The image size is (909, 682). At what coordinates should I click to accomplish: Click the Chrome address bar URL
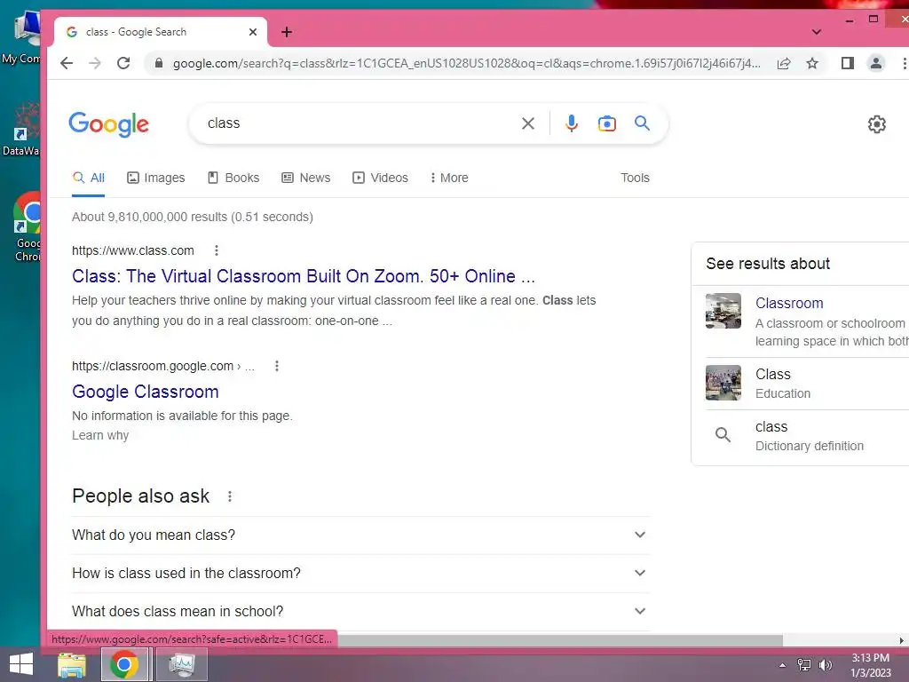(x=467, y=63)
